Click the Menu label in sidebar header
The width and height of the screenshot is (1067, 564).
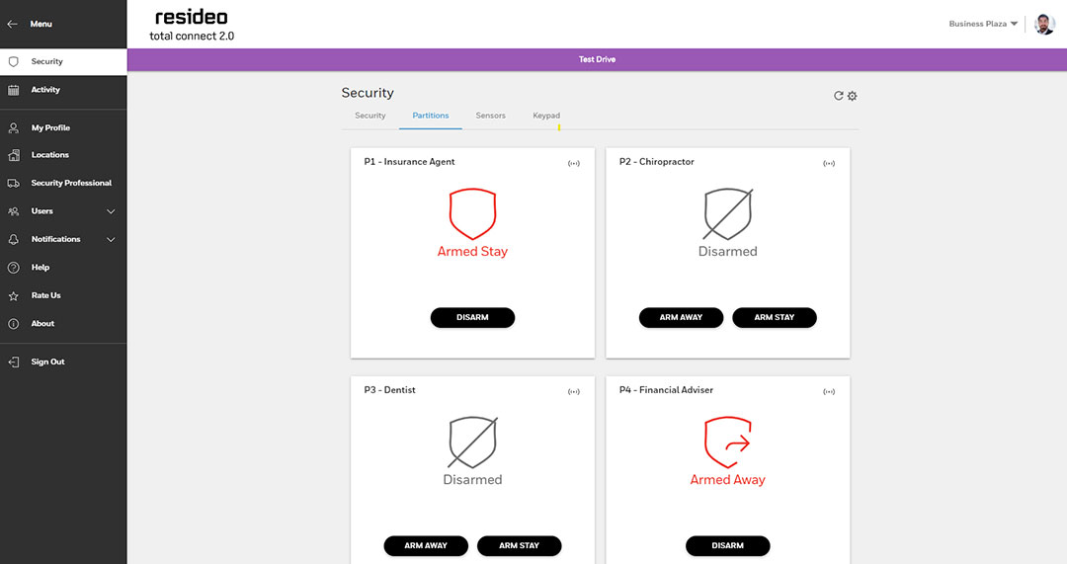[41, 24]
